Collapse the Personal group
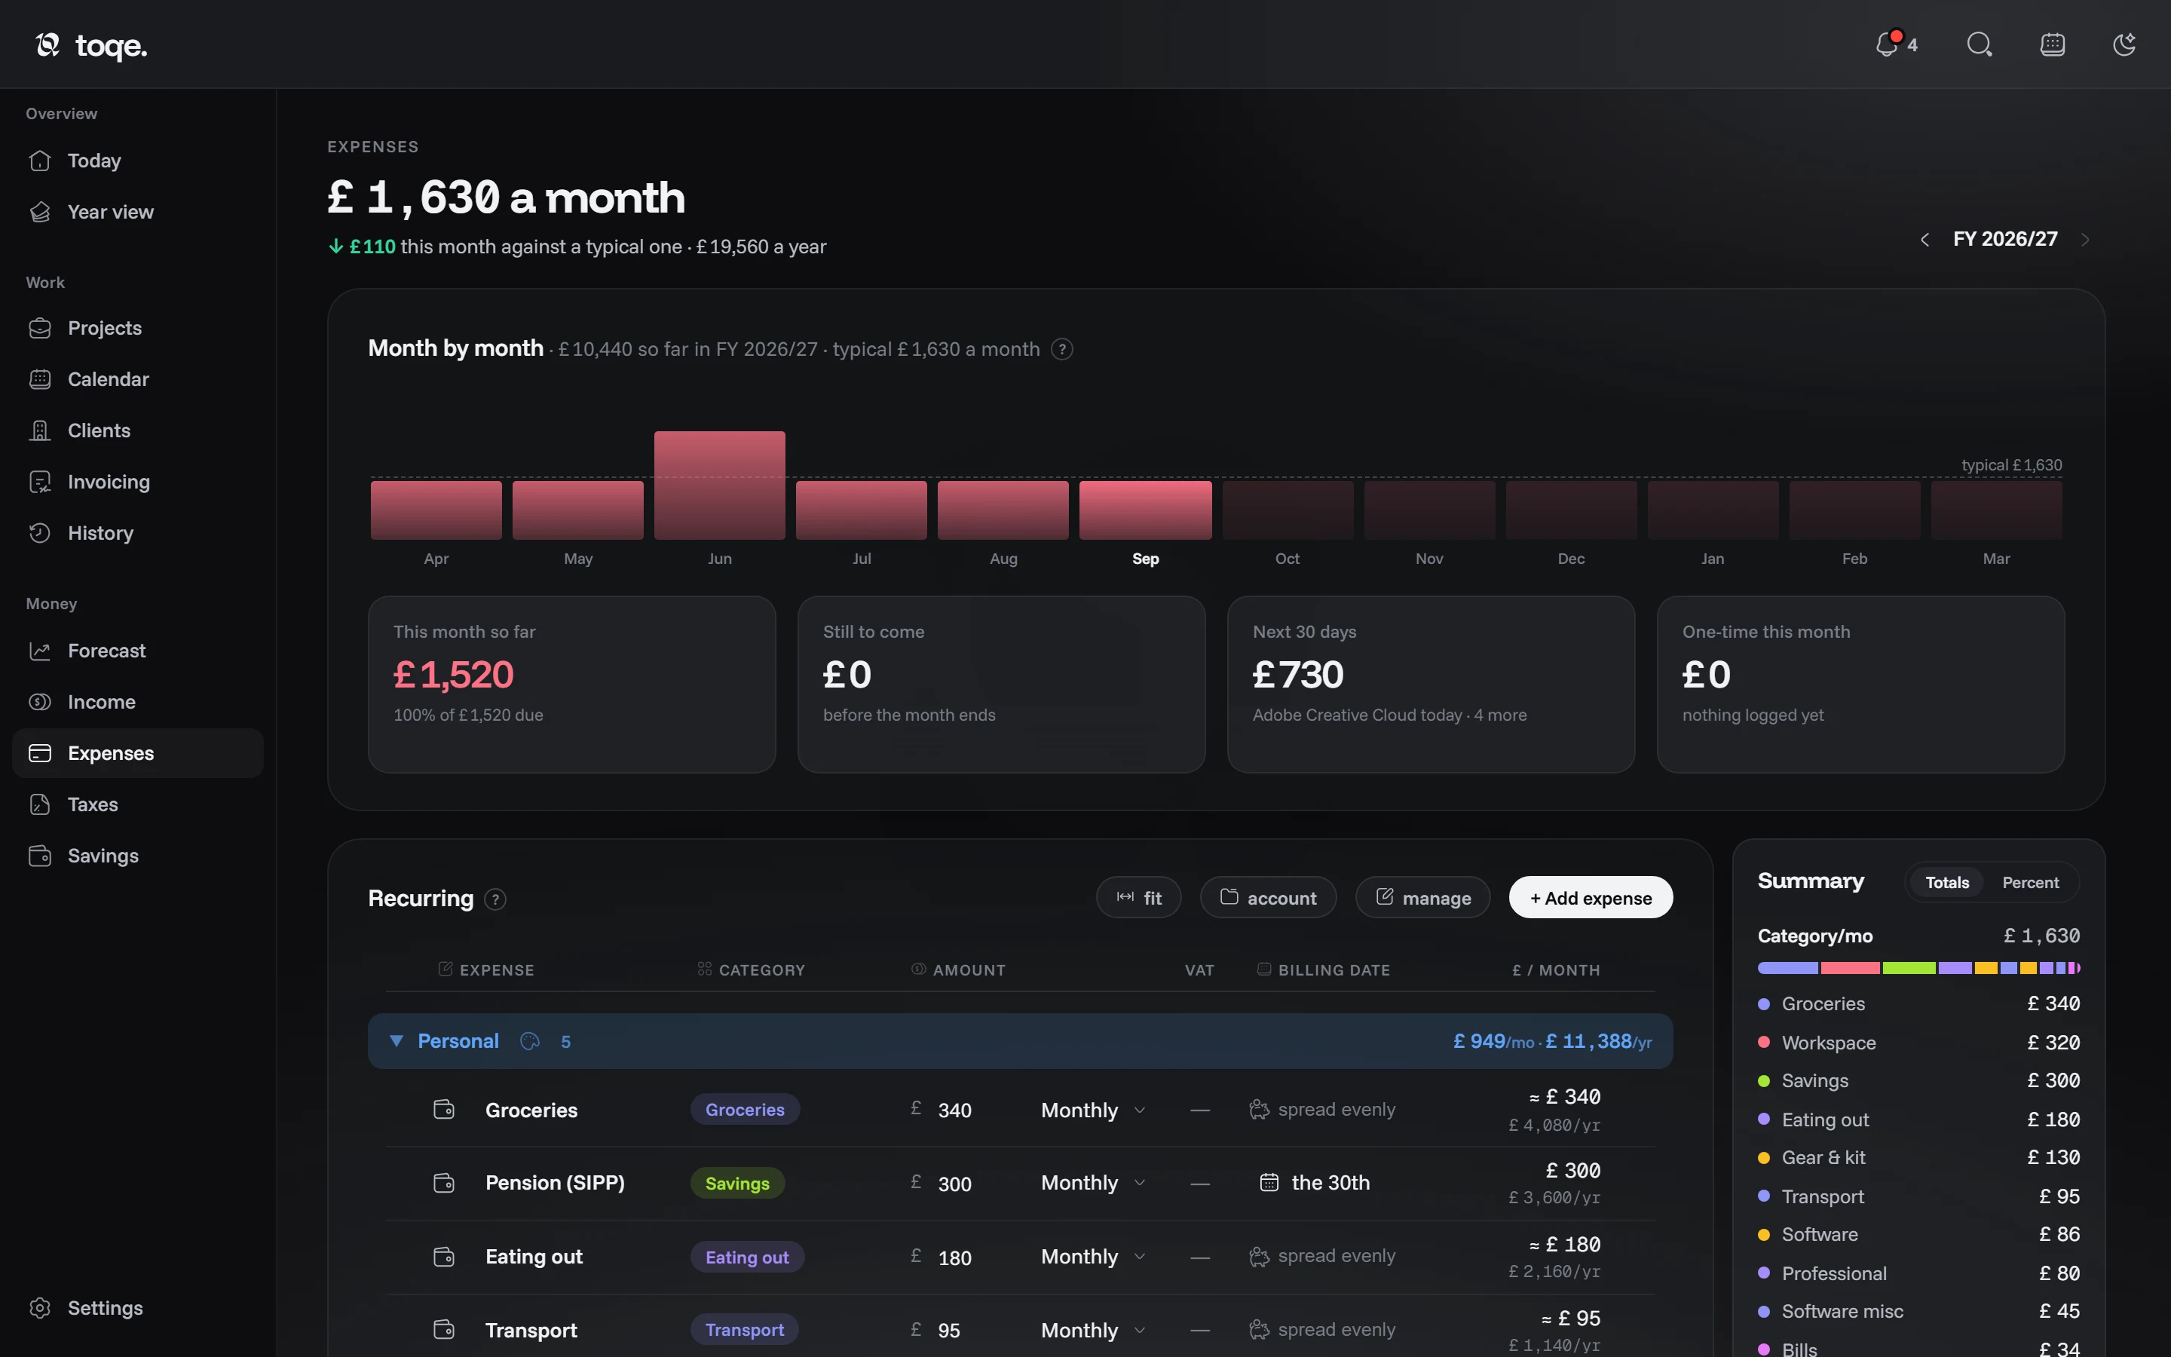 click(x=396, y=1041)
